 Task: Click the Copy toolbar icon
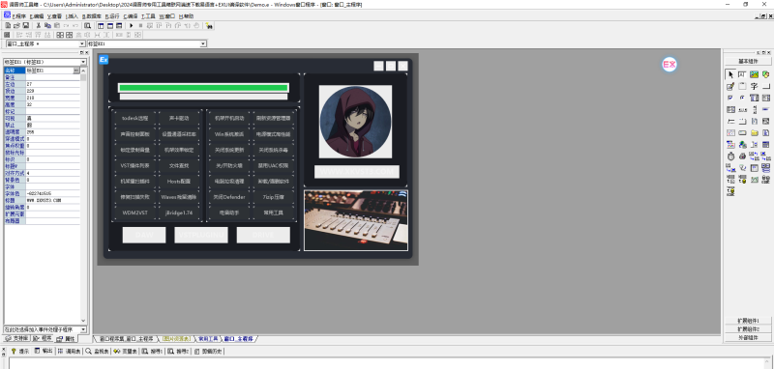coord(47,26)
